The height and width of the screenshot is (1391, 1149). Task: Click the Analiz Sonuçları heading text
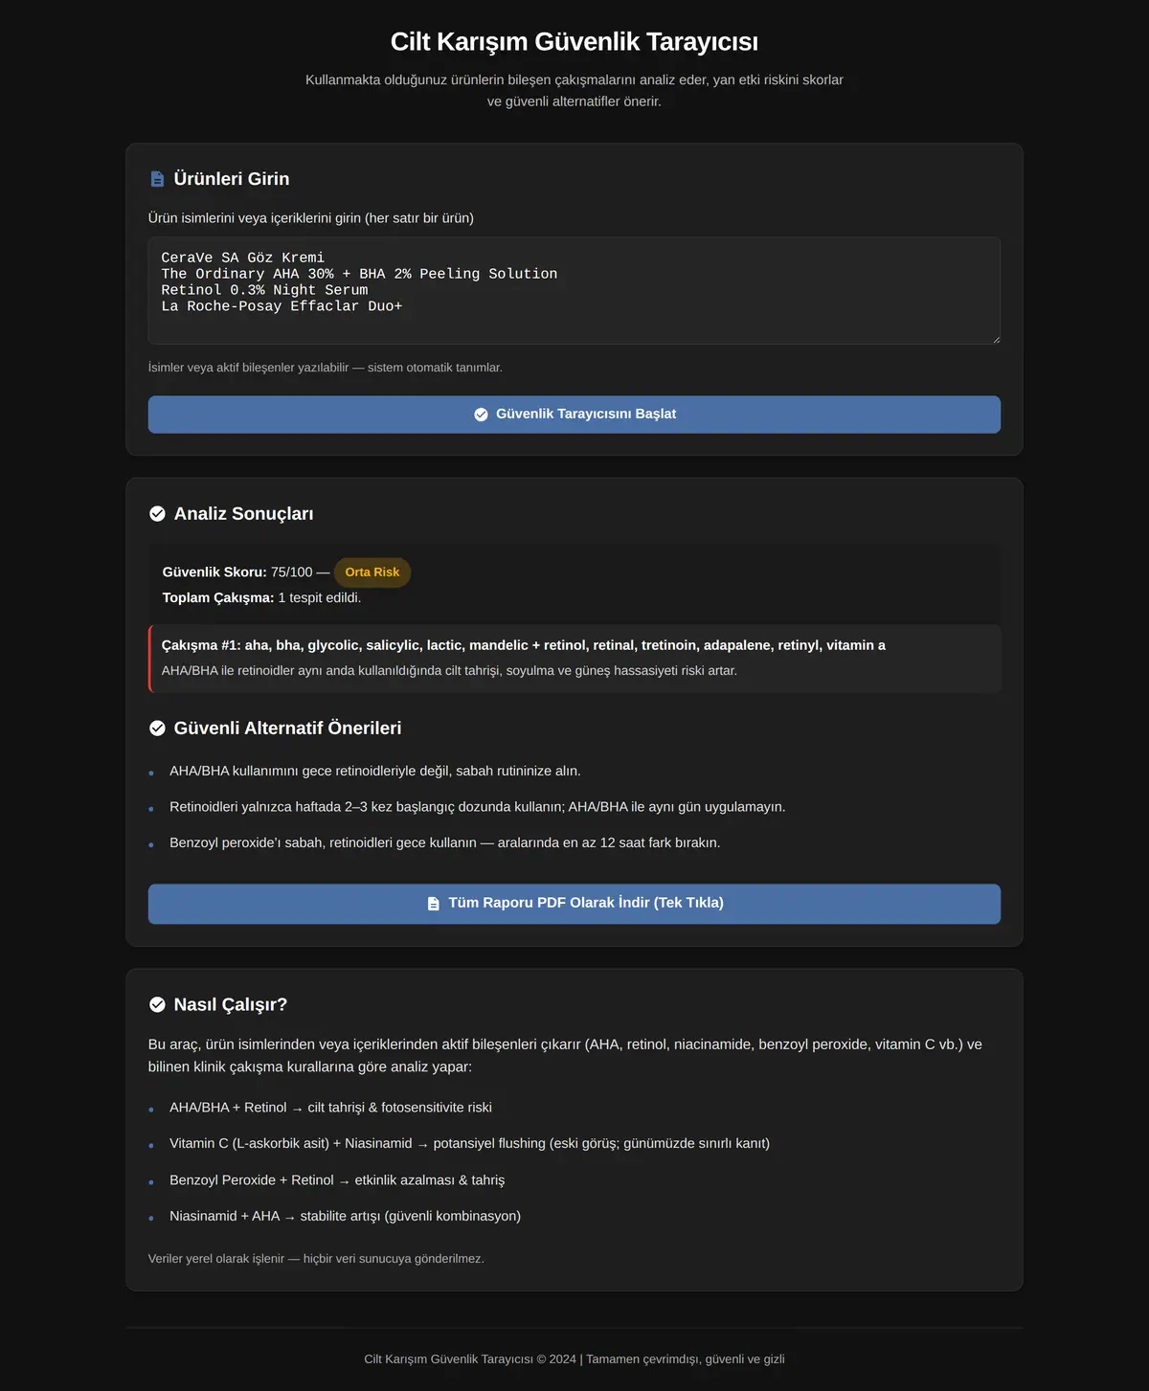(x=244, y=514)
